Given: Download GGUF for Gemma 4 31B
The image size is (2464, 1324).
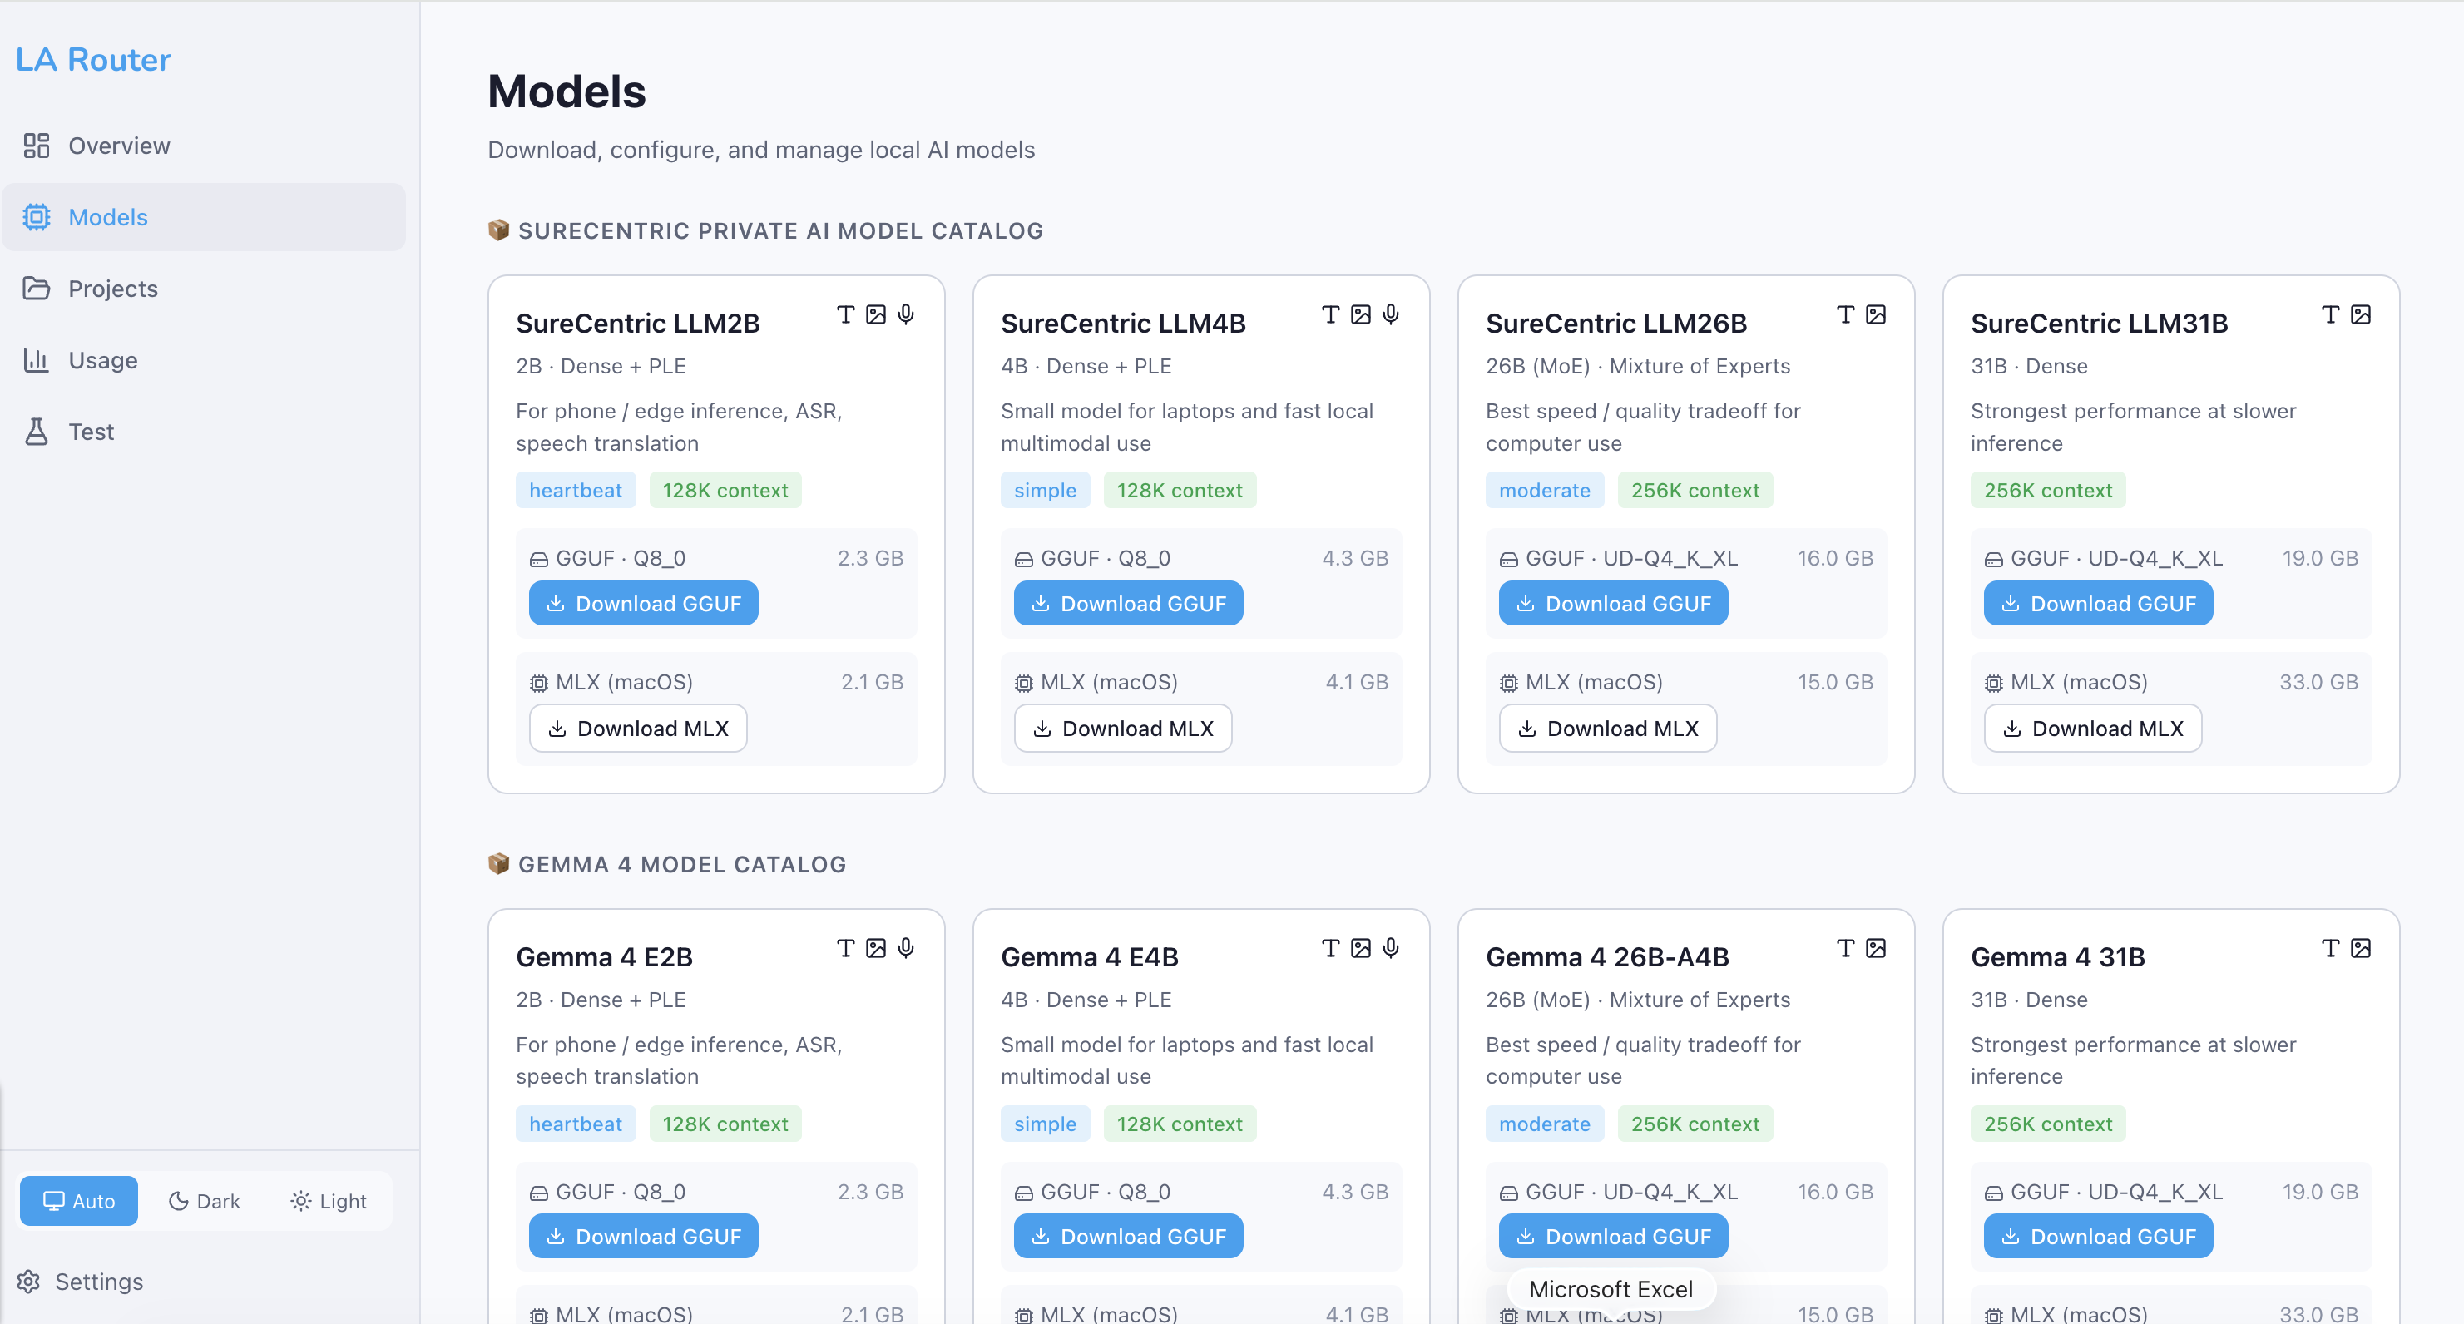Looking at the screenshot, I should click(x=2099, y=1236).
